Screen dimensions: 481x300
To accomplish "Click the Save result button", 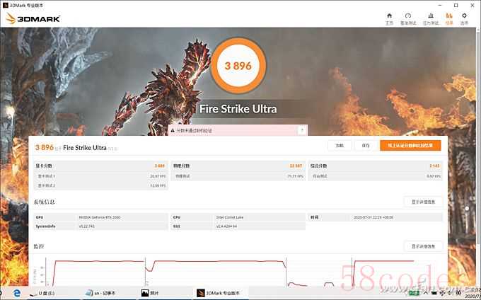I will coord(366,145).
